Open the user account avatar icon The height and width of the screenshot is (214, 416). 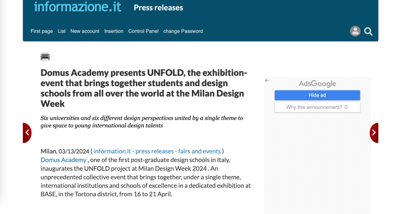tap(355, 31)
